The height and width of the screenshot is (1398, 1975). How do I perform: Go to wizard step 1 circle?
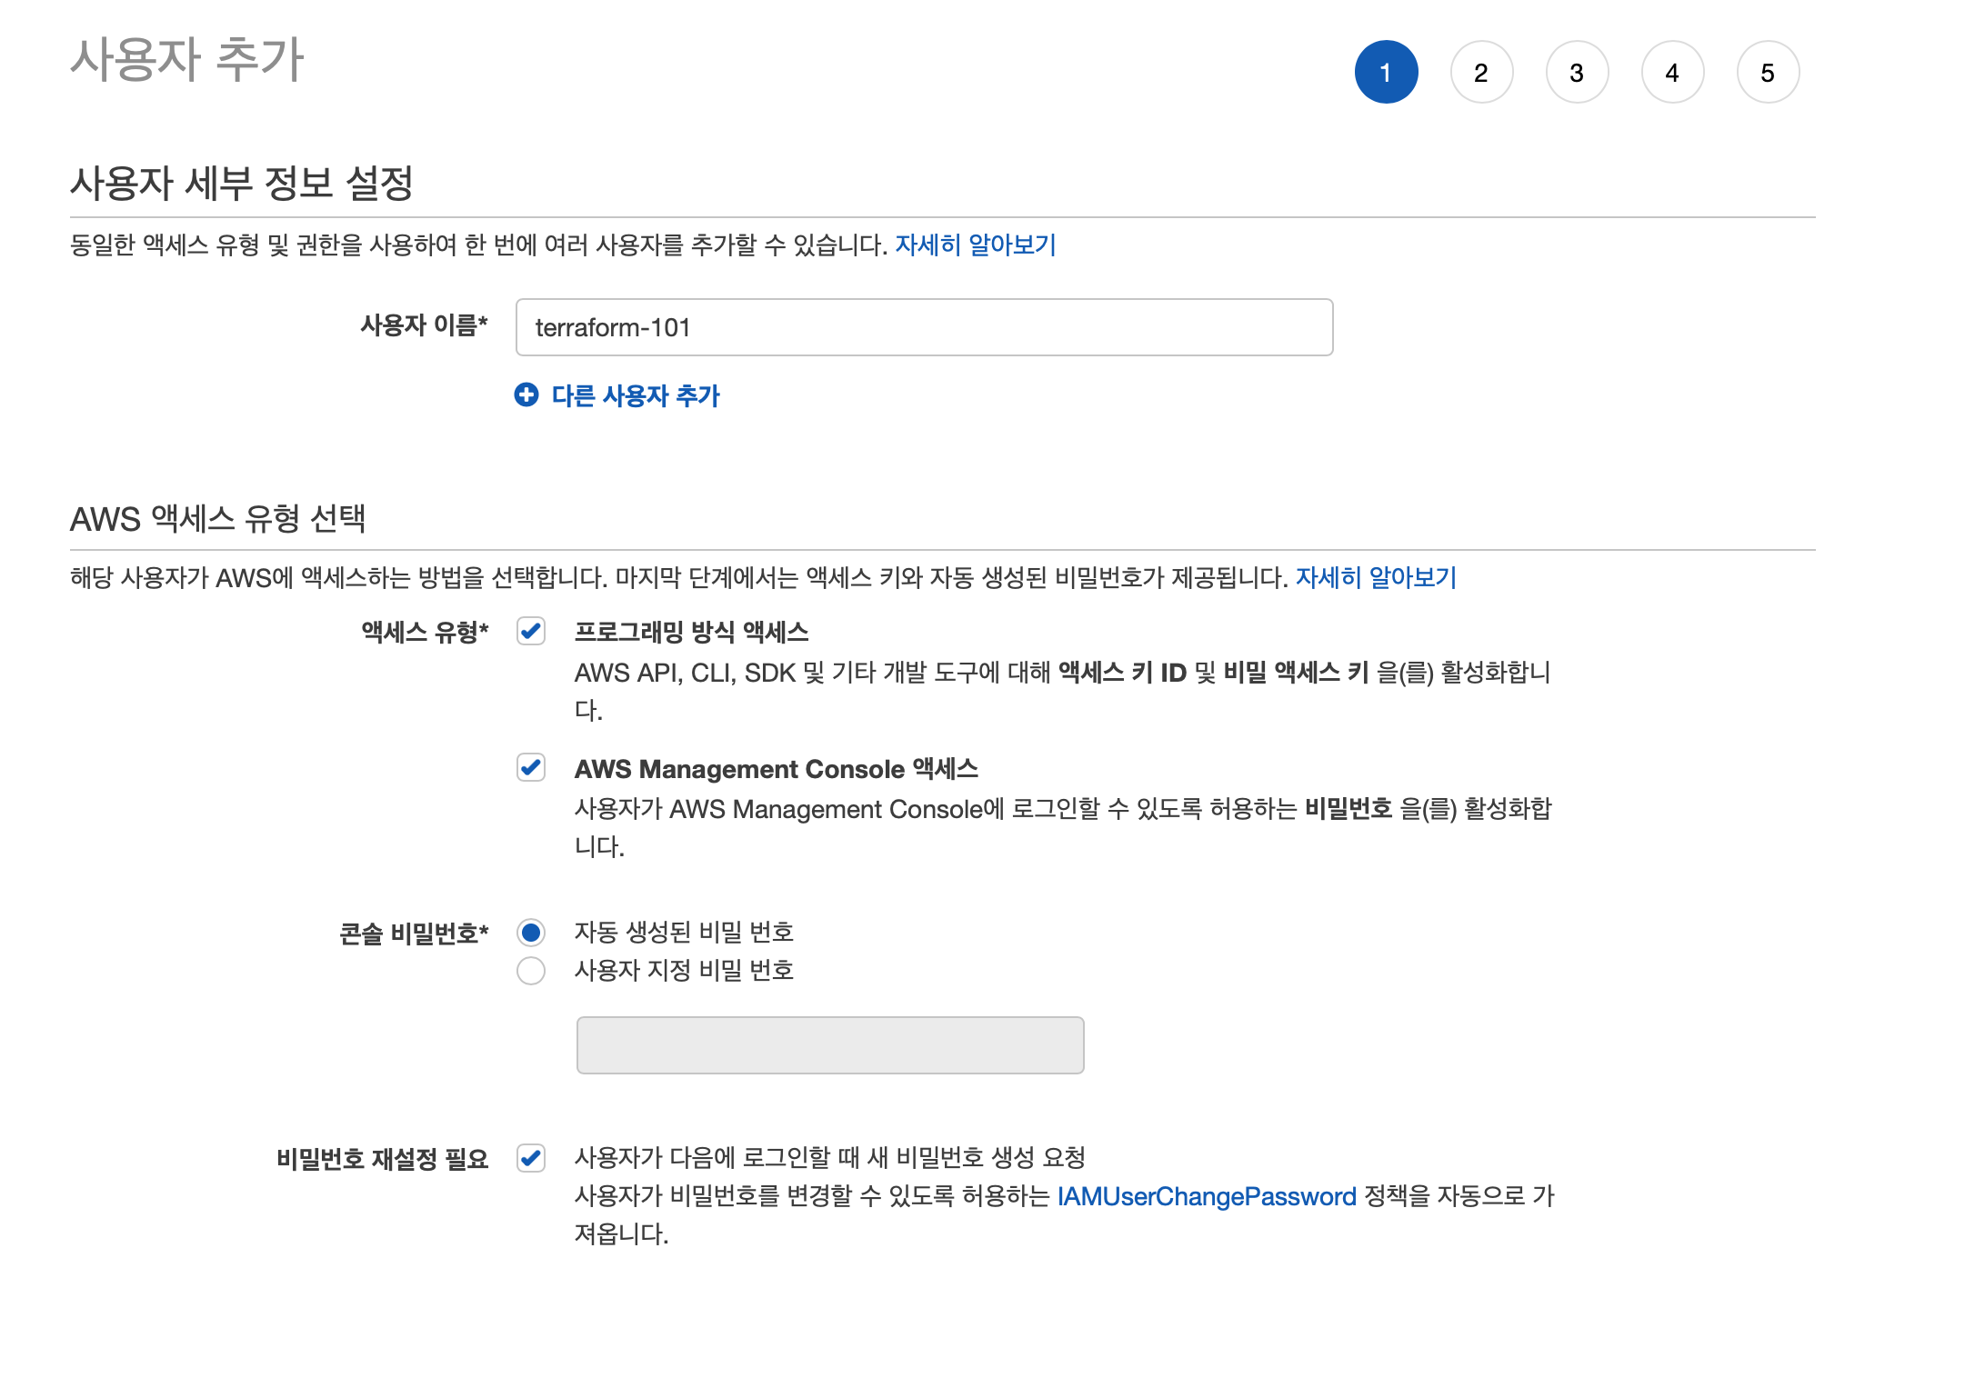1385,73
